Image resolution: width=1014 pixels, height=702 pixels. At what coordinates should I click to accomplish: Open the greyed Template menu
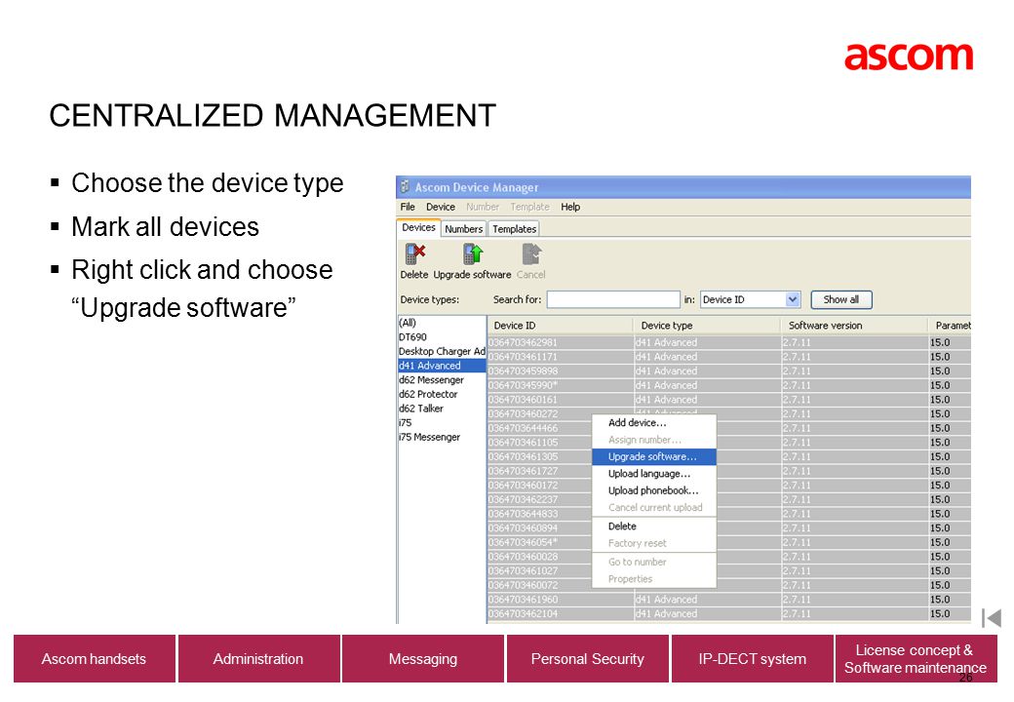(529, 207)
